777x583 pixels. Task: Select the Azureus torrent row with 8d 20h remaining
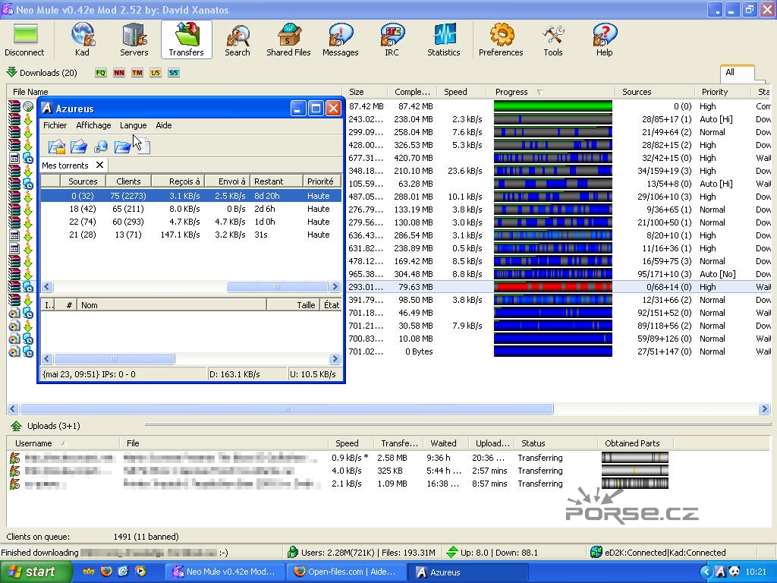190,196
